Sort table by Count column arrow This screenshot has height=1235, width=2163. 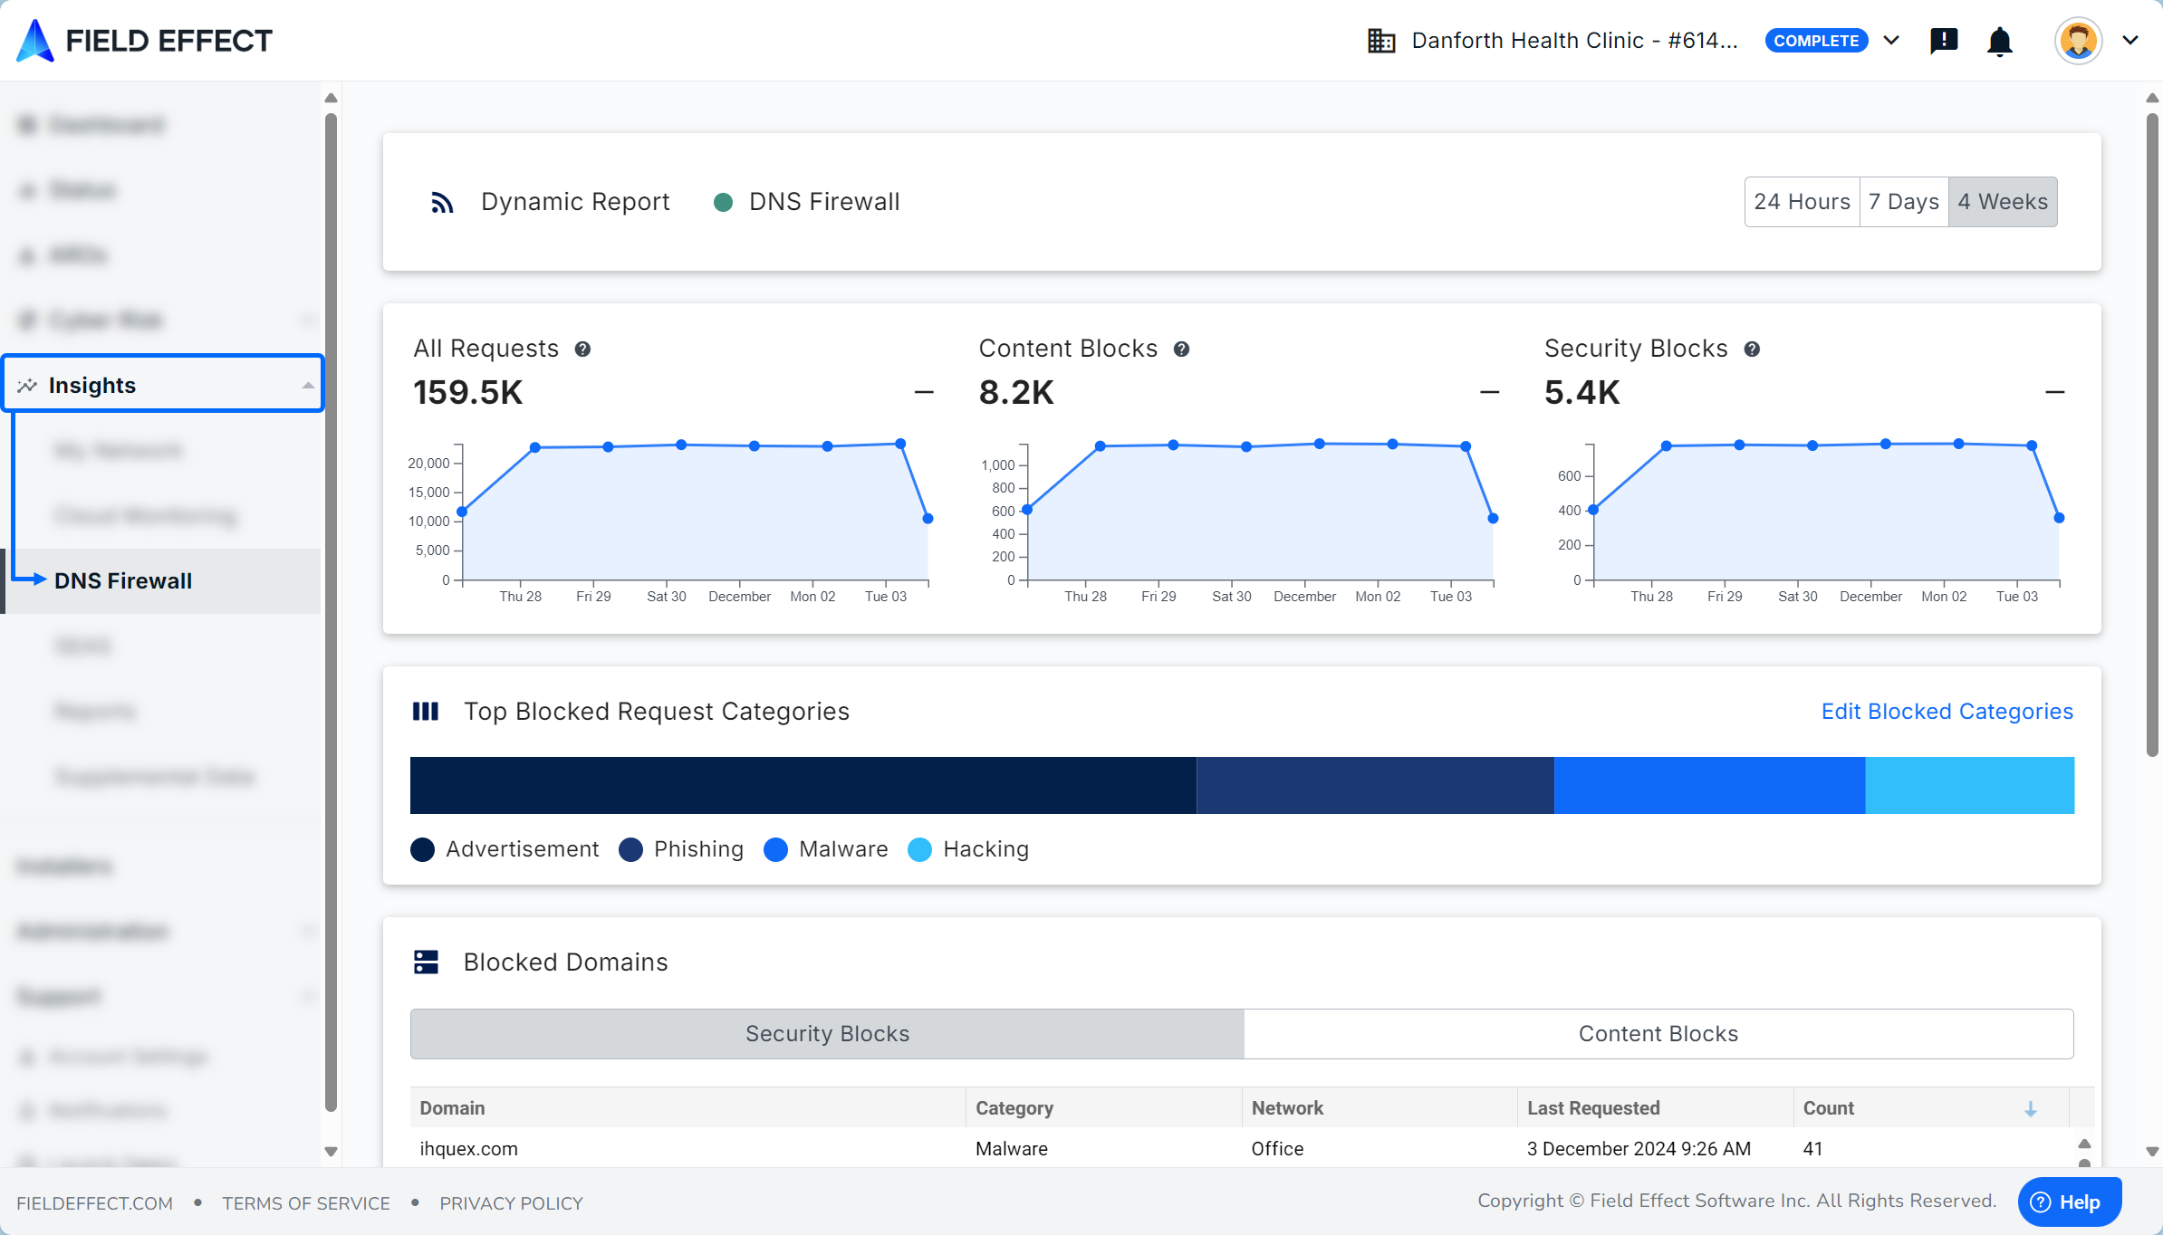tap(2031, 1109)
